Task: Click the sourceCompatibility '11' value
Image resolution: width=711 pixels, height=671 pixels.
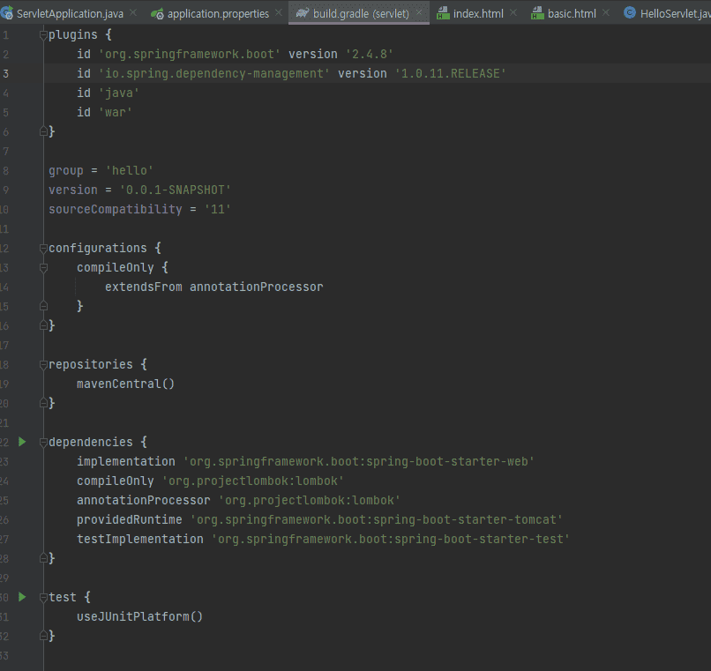Action: pyautogui.click(x=218, y=209)
